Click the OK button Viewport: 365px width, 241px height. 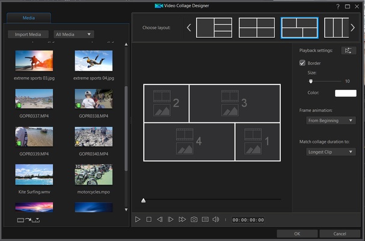[297, 234]
